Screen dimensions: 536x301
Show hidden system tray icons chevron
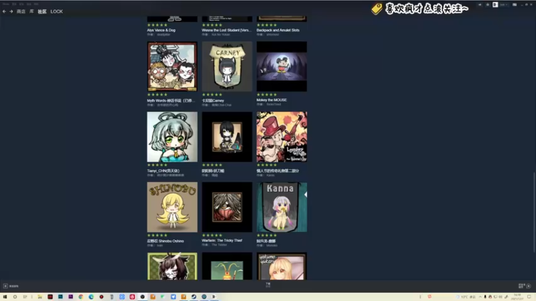coord(480,297)
